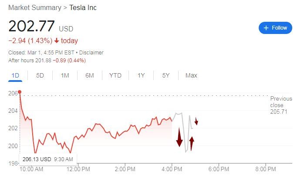The height and width of the screenshot is (179, 294).
Task: Show the YTD chart view
Action: [115, 75]
